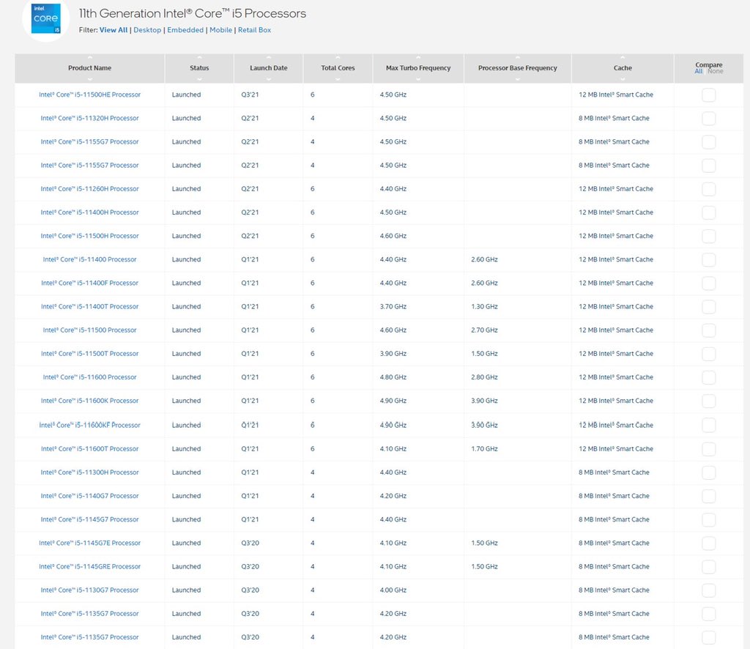Check compare box for i5-11400H Processor
Image resolution: width=750 pixels, height=649 pixels.
pos(708,212)
